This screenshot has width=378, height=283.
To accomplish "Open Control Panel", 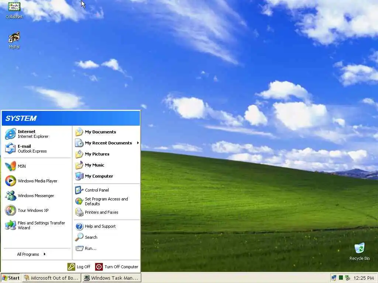I will pyautogui.click(x=107, y=190).
